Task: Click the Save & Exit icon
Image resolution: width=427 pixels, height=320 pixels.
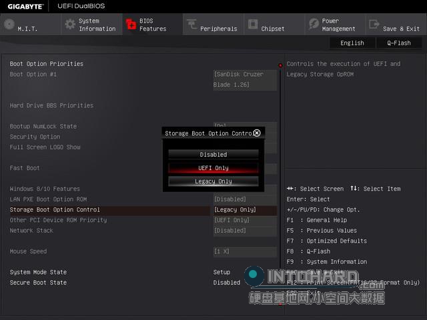Action: [374, 25]
